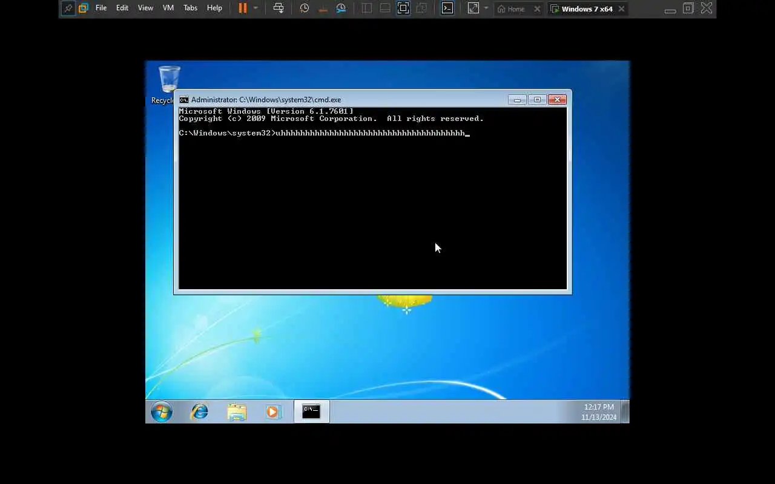Viewport: 775px width, 484px height.
Task: Click the Show Desktop strip on the taskbar
Action: [625, 412]
